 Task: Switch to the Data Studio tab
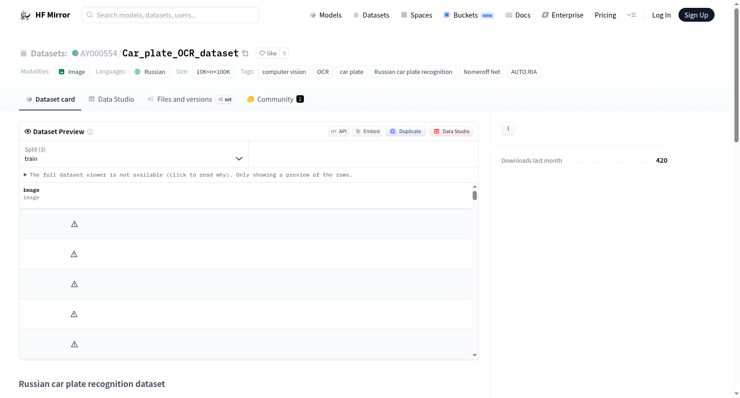click(x=111, y=99)
